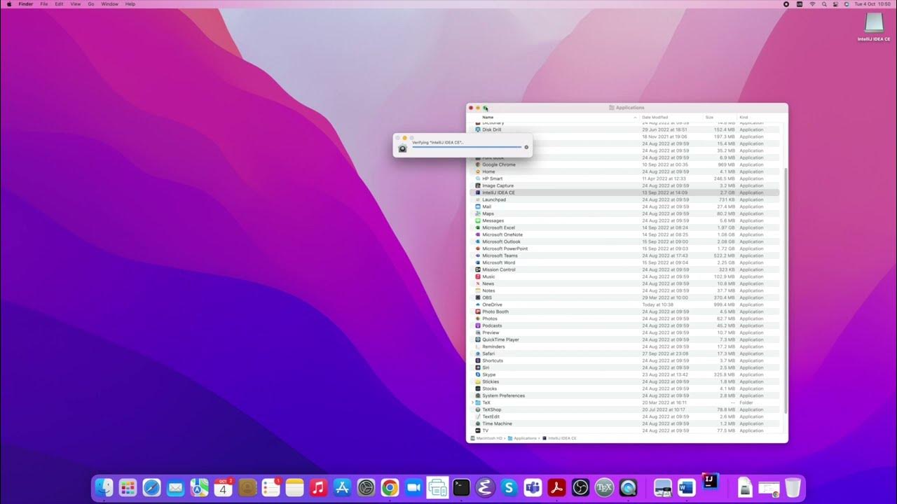
Task: Open the yellow Notes app in Dock
Action: [x=294, y=488]
